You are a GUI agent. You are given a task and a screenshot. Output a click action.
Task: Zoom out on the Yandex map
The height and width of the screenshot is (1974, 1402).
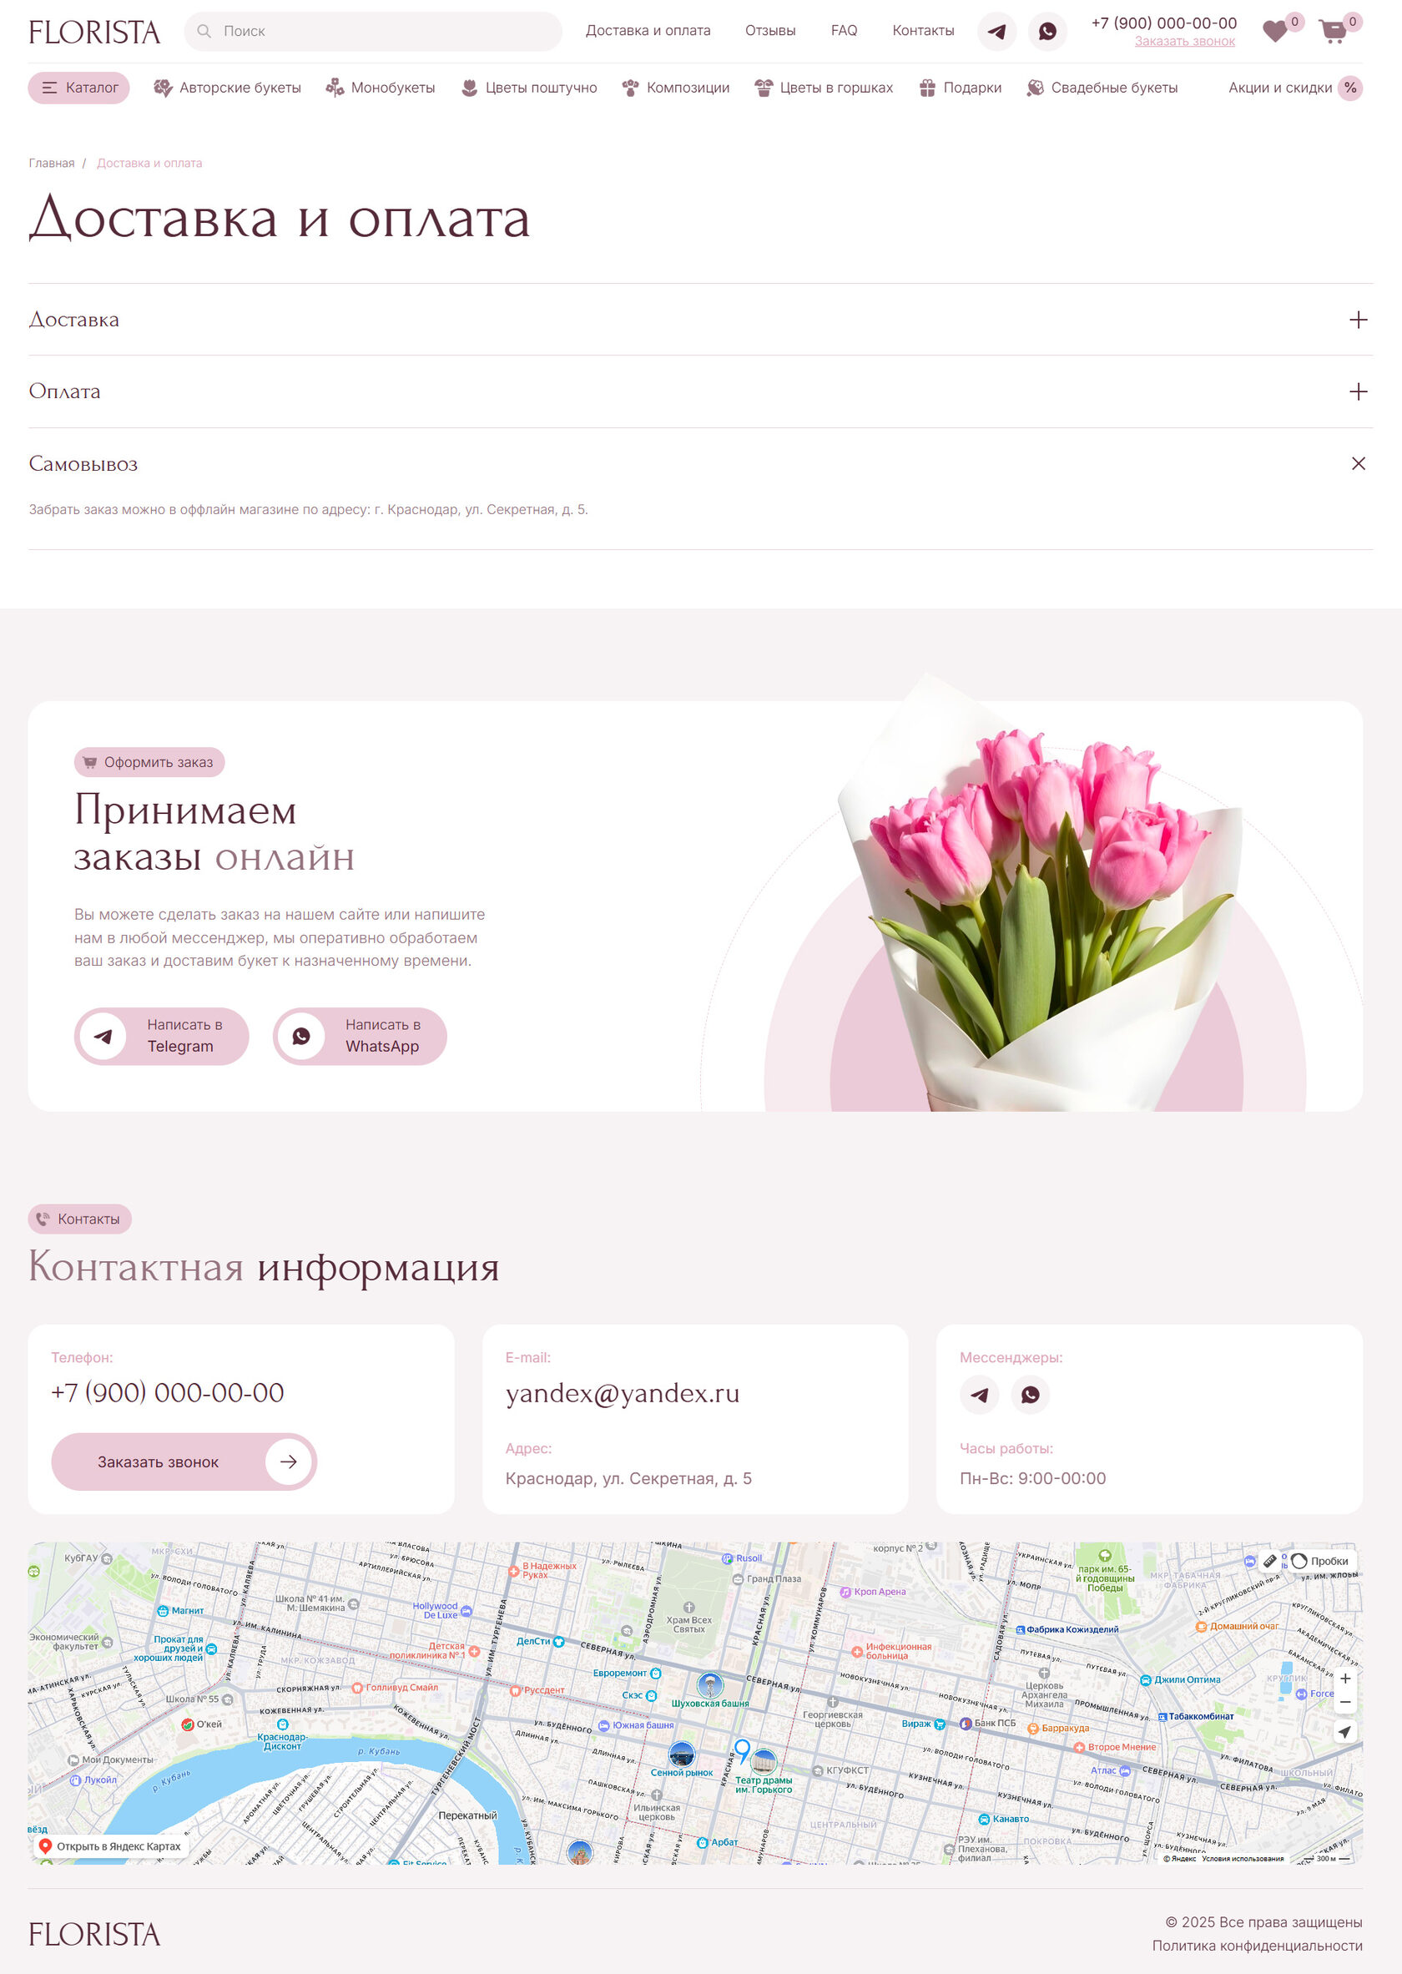(1345, 1702)
